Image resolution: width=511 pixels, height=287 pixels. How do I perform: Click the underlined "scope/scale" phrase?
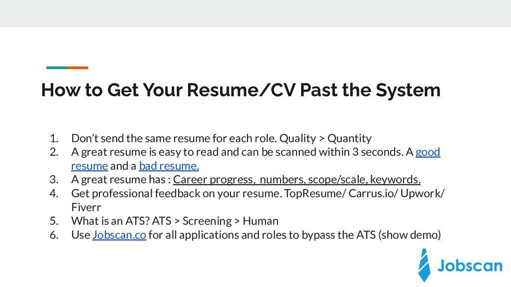point(338,179)
